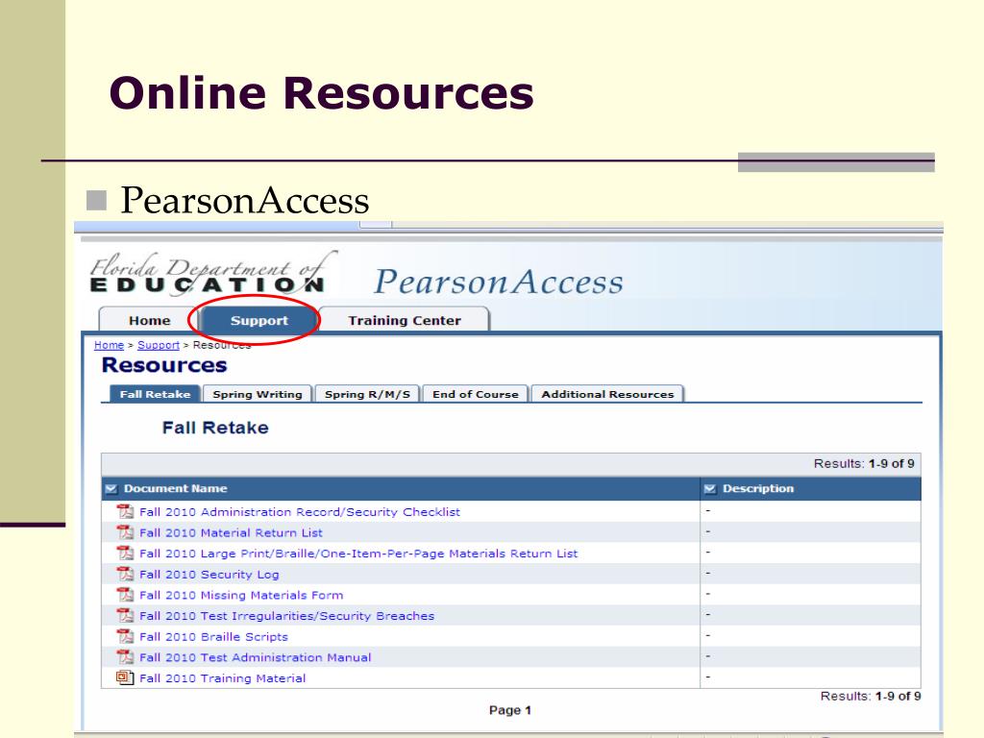Click PDF icon next to Fall 2010 Security Log

pyautogui.click(x=126, y=574)
